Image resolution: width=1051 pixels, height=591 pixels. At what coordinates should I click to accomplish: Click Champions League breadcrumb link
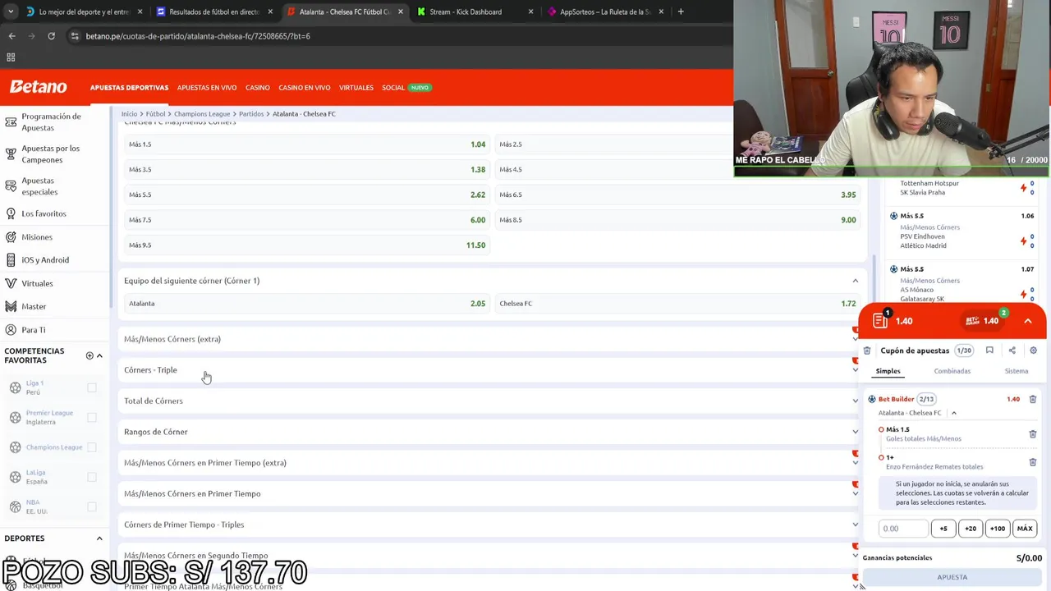point(202,114)
